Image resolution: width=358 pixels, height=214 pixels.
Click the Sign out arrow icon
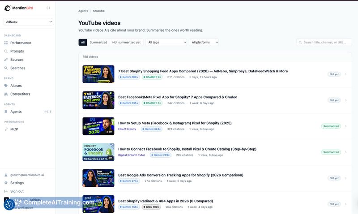click(x=6, y=191)
